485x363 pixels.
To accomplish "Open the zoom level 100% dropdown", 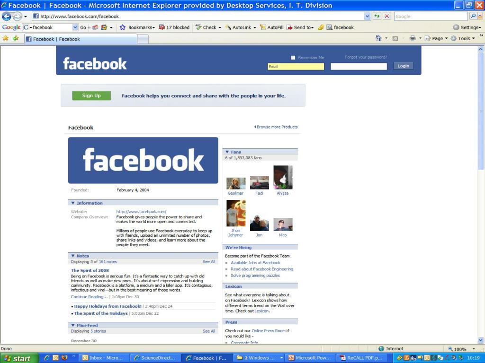I will (x=474, y=349).
